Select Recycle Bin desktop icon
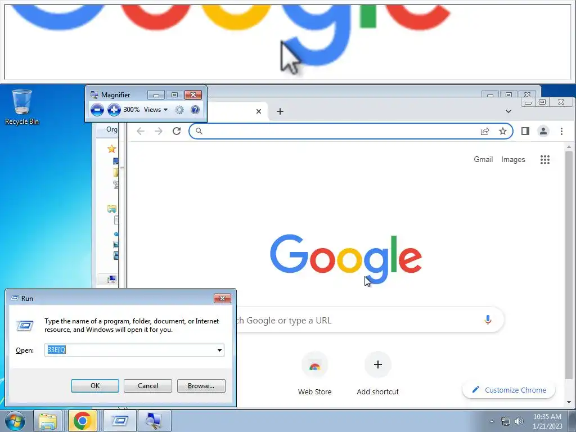The width and height of the screenshot is (576, 432). click(22, 107)
